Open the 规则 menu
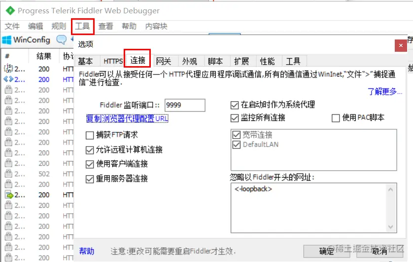 coord(59,26)
